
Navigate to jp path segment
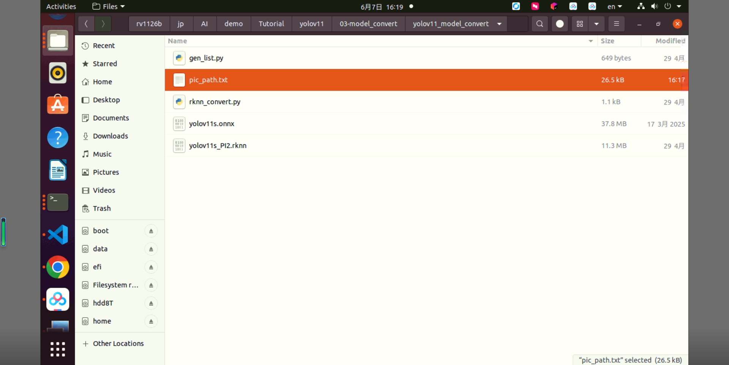pos(181,24)
